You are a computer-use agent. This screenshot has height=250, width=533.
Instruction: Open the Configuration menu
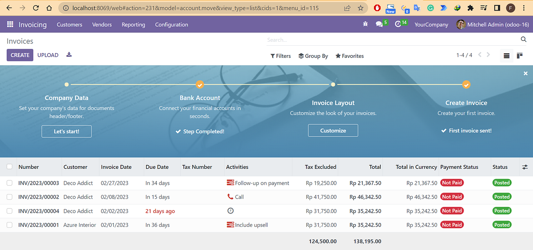tap(171, 25)
